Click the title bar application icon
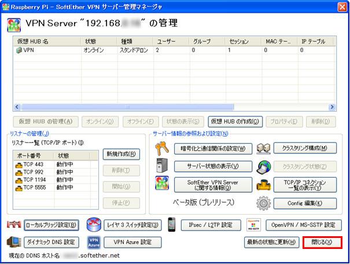 pos(6,7)
